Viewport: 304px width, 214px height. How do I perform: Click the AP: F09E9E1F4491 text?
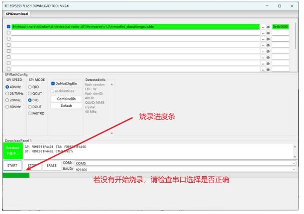tap(39, 146)
